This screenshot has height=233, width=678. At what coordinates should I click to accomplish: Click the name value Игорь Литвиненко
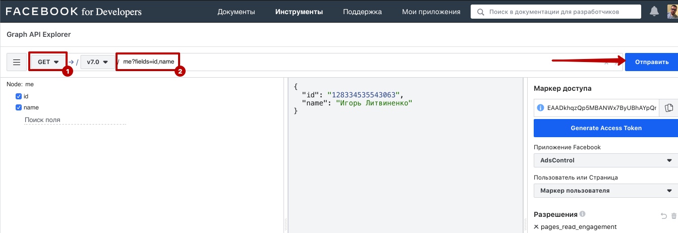click(x=374, y=102)
